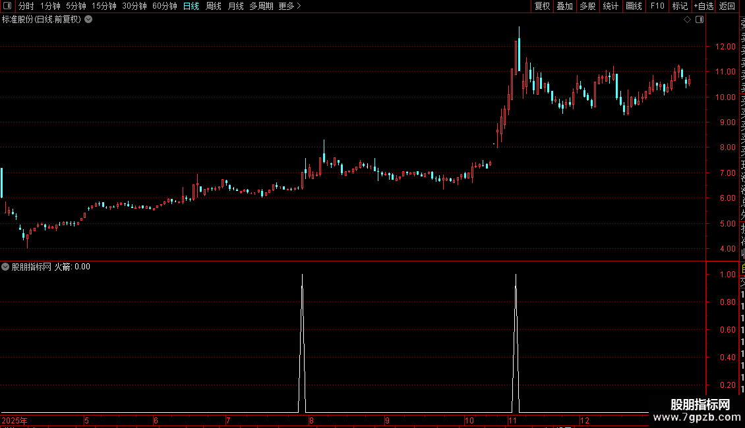Click the 标准股份(日线.前复权) chart title

(42, 20)
